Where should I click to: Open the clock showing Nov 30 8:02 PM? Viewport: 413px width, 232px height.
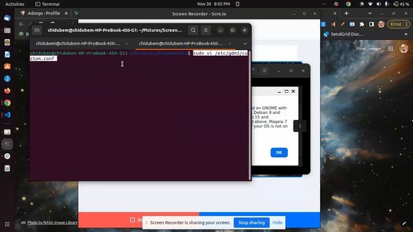214,4
